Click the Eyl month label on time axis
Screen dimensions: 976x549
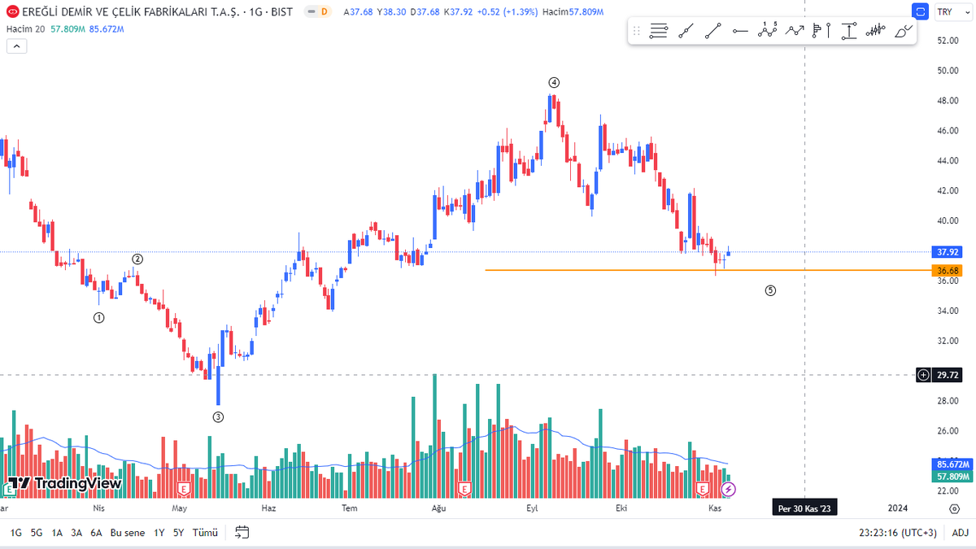click(533, 508)
